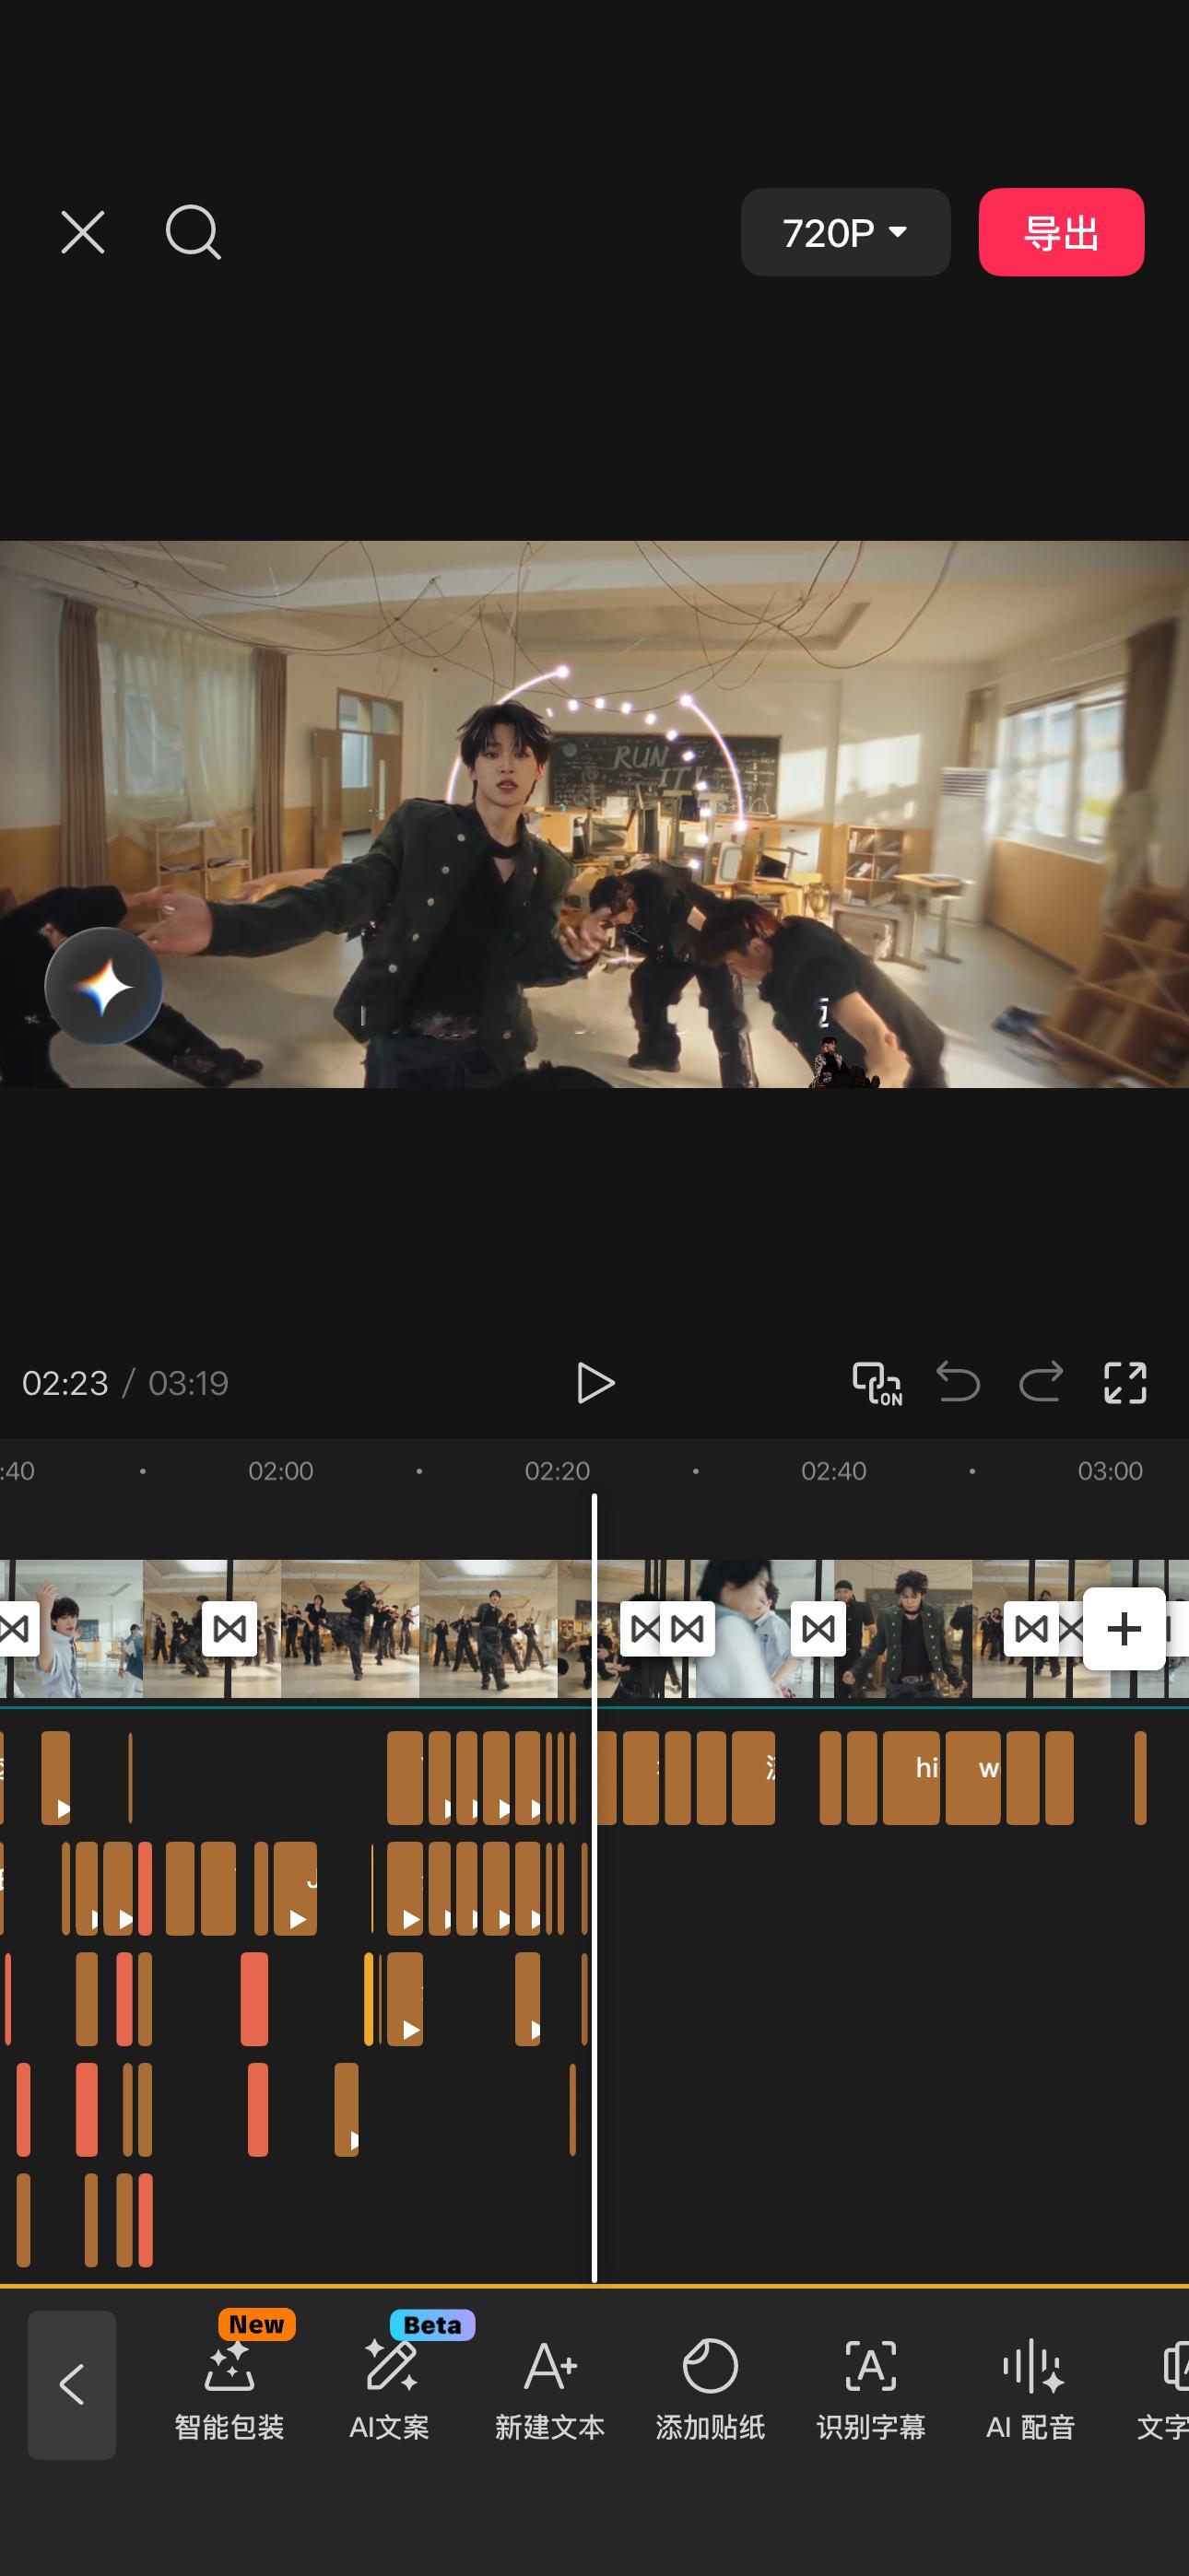Screen dimensions: 1189x2576
Task: Click the 02:00 mark on timeline ruler
Action: tap(281, 1471)
